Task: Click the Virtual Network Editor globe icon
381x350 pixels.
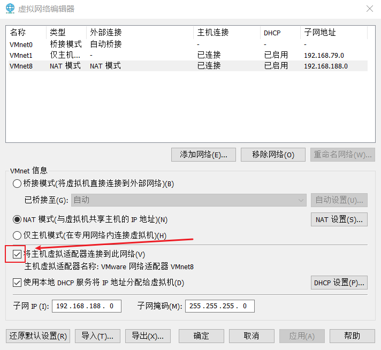Action: pyautogui.click(x=10, y=9)
